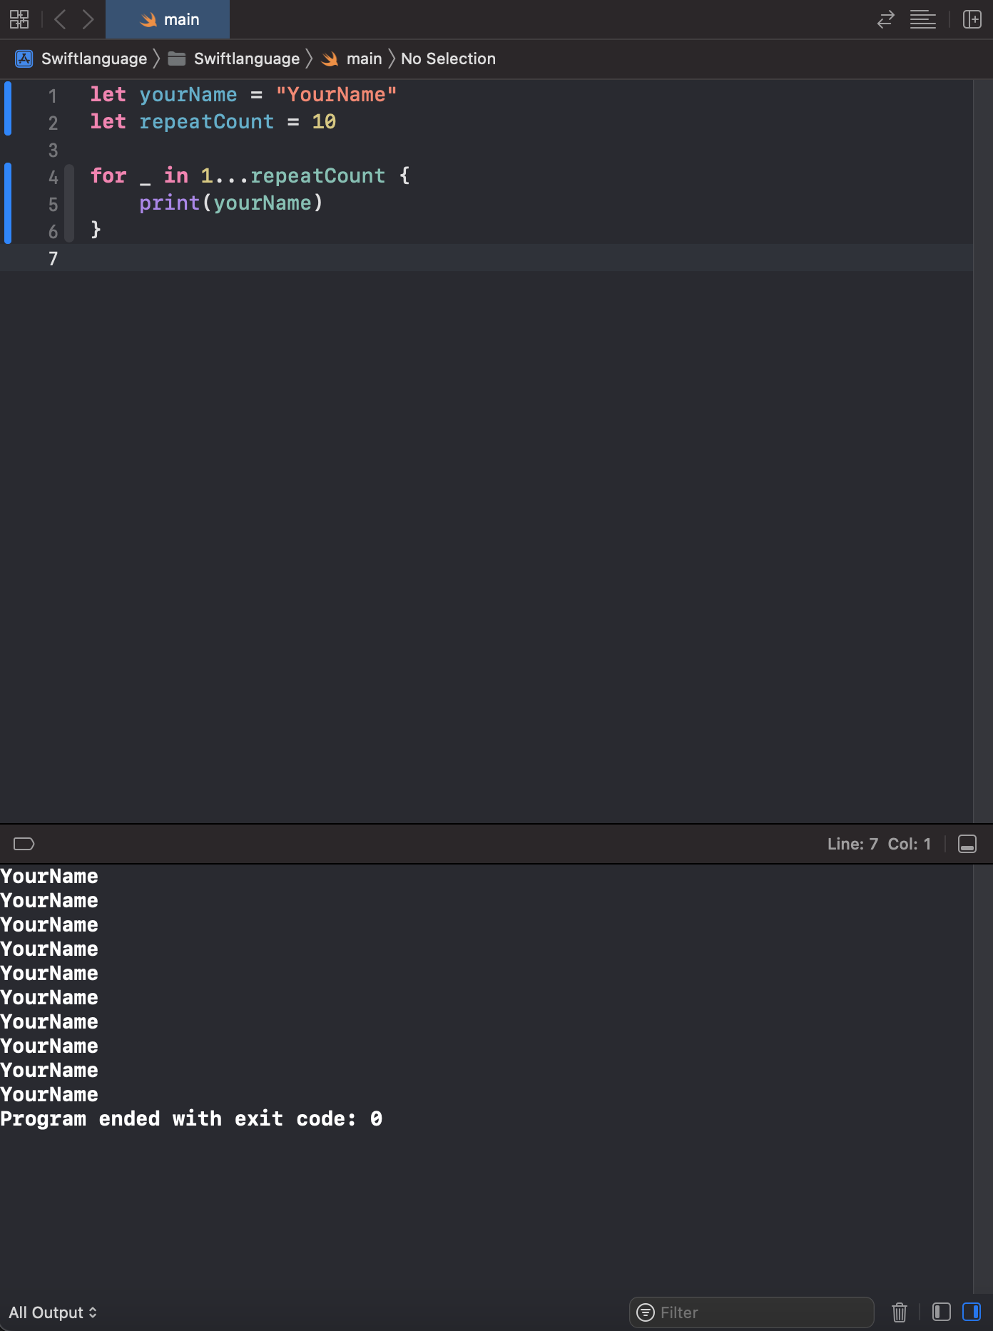Toggle the console view pane
The image size is (993, 1331).
tap(972, 1312)
